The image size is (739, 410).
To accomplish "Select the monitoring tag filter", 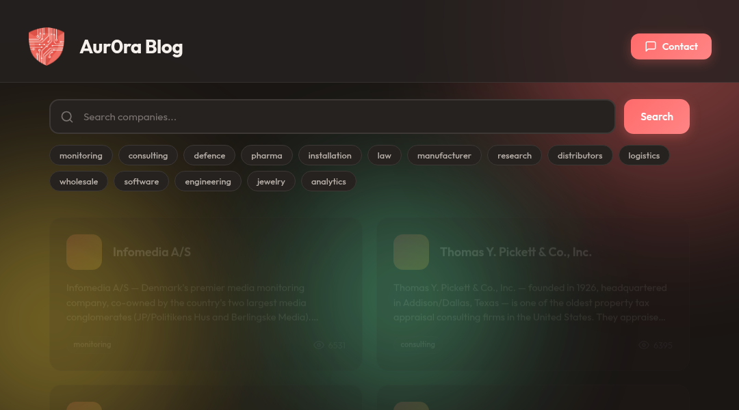I will 81,155.
